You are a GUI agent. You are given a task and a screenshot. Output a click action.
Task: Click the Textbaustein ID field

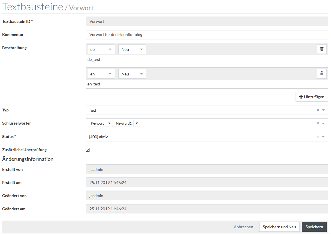click(x=207, y=21)
